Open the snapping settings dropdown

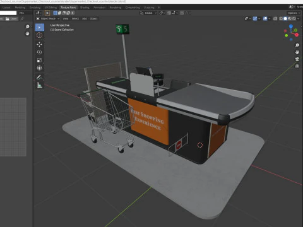[x=175, y=13]
